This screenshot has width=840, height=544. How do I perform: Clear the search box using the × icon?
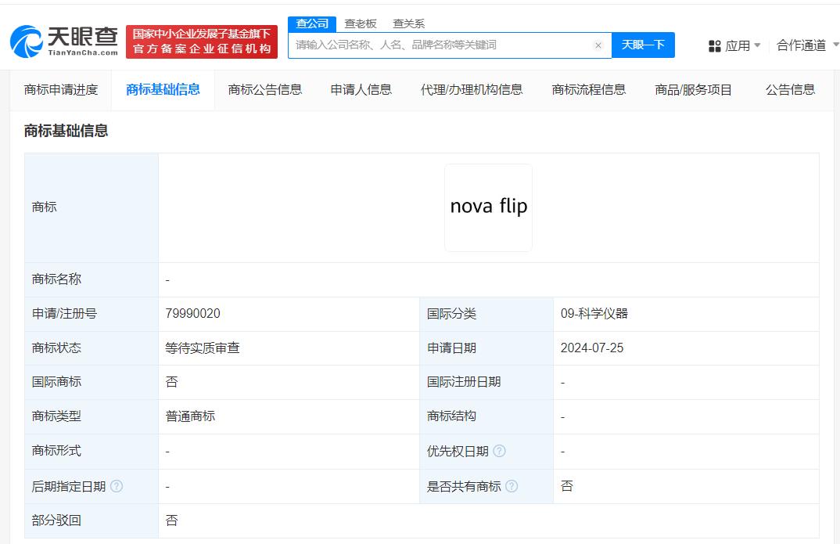pyautogui.click(x=598, y=45)
